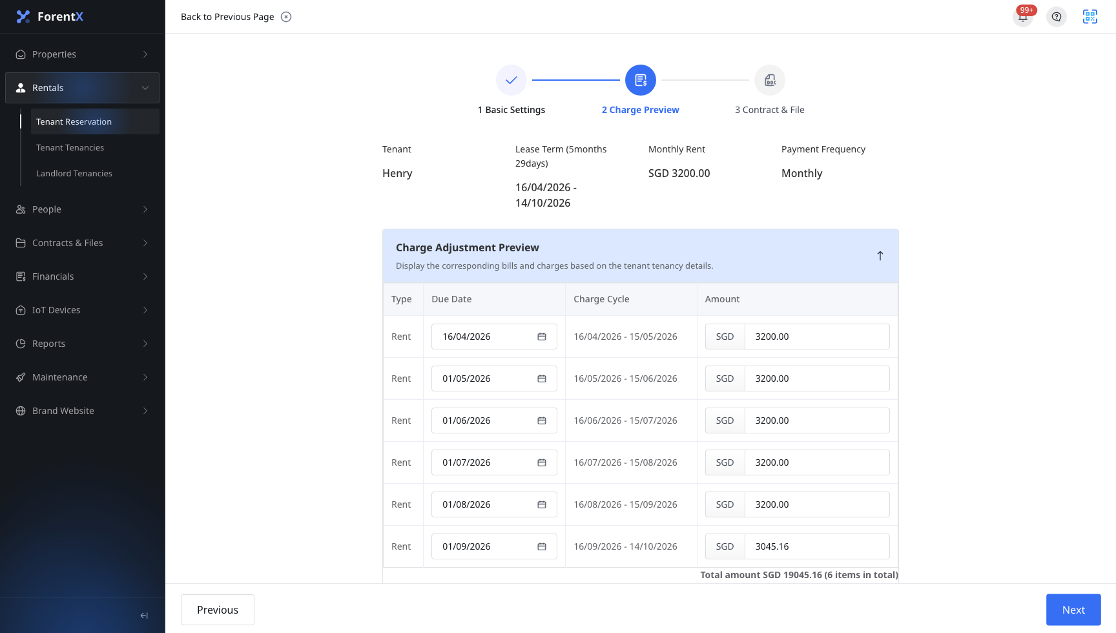
Task: Select Tenant Reservation in sidebar
Action: pos(95,121)
